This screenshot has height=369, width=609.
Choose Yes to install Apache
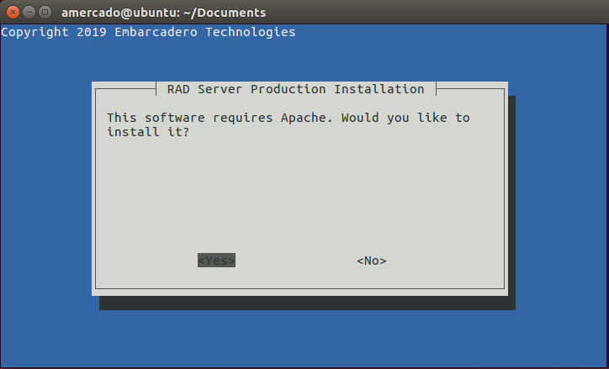coord(216,261)
